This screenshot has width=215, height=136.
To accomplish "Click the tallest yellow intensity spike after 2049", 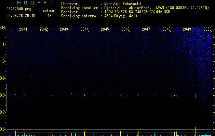I will (196, 132).
